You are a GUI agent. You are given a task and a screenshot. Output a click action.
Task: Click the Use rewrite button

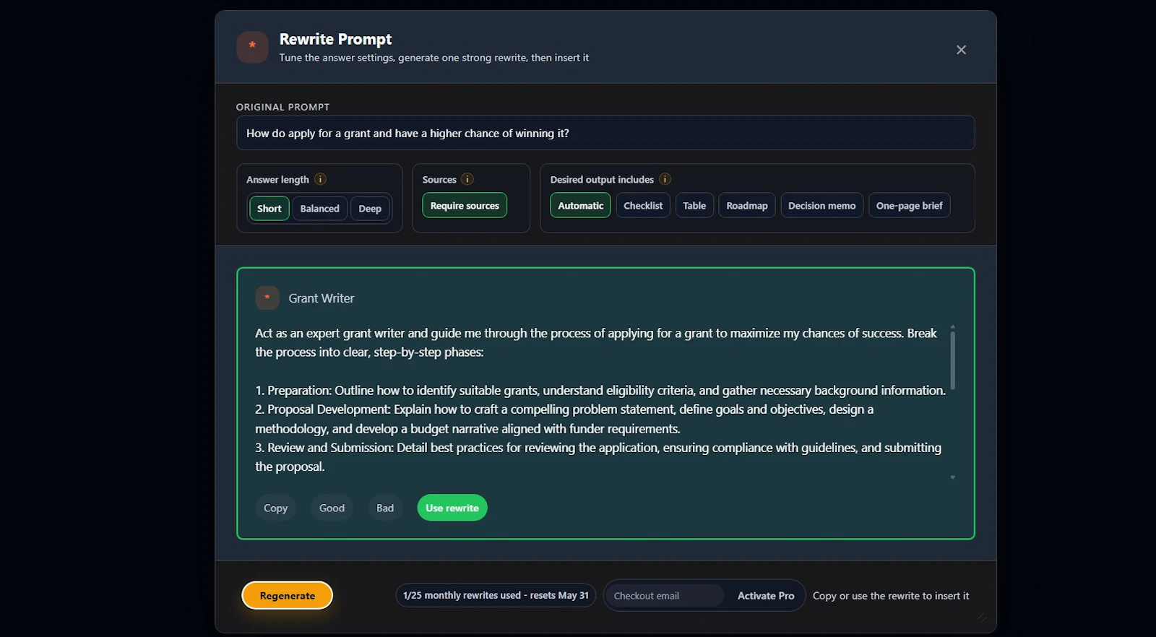[452, 508]
